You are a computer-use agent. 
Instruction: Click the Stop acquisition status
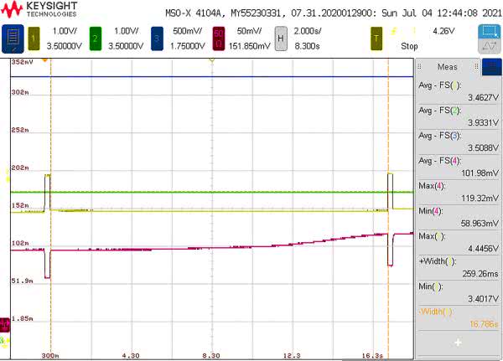pos(409,47)
